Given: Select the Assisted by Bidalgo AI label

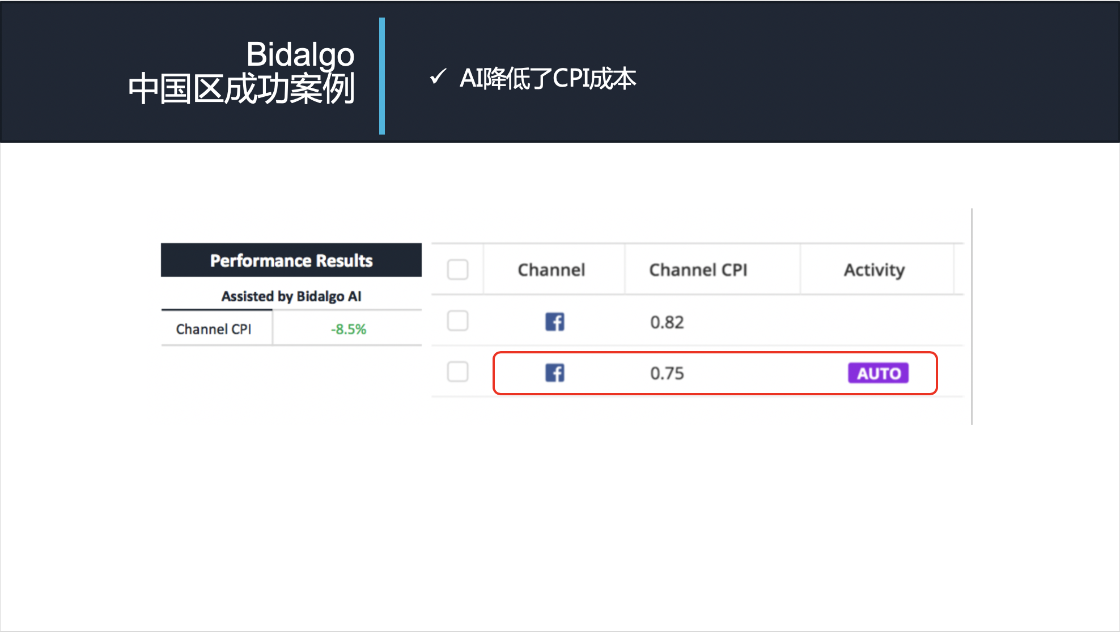Looking at the screenshot, I should 291,296.
